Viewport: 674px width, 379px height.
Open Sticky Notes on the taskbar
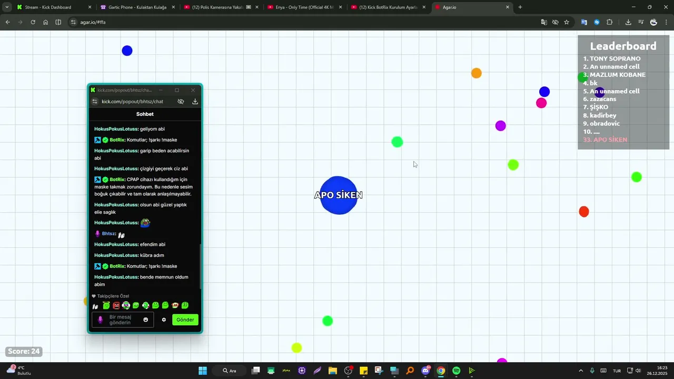tap(363, 371)
